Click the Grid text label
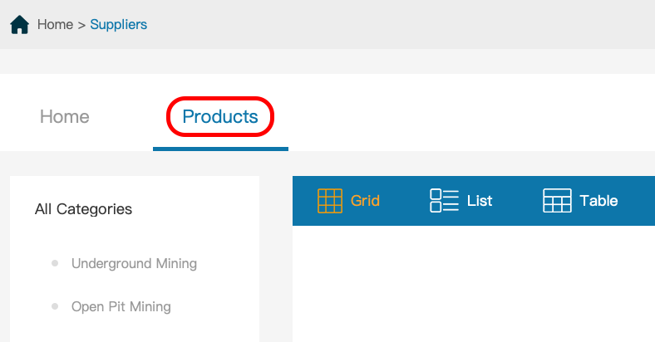Image resolution: width=655 pixels, height=342 pixels. (365, 201)
